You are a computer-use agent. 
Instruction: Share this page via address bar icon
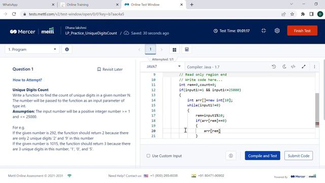click(283, 14)
